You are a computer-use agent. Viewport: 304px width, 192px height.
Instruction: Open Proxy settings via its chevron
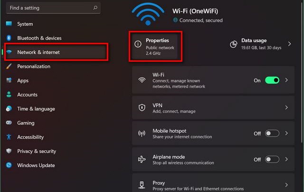[x=286, y=185]
